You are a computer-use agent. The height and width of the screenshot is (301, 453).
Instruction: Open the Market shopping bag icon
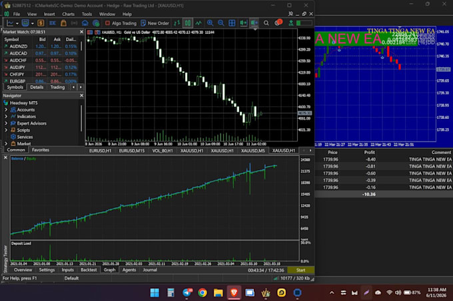tap(63, 23)
